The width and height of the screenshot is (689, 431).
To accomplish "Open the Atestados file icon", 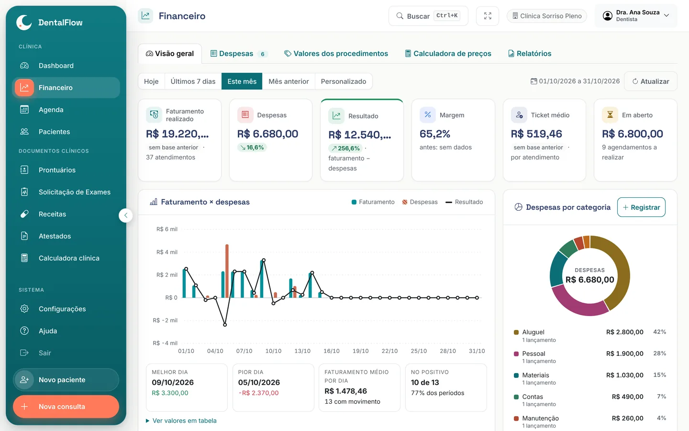I will (24, 236).
